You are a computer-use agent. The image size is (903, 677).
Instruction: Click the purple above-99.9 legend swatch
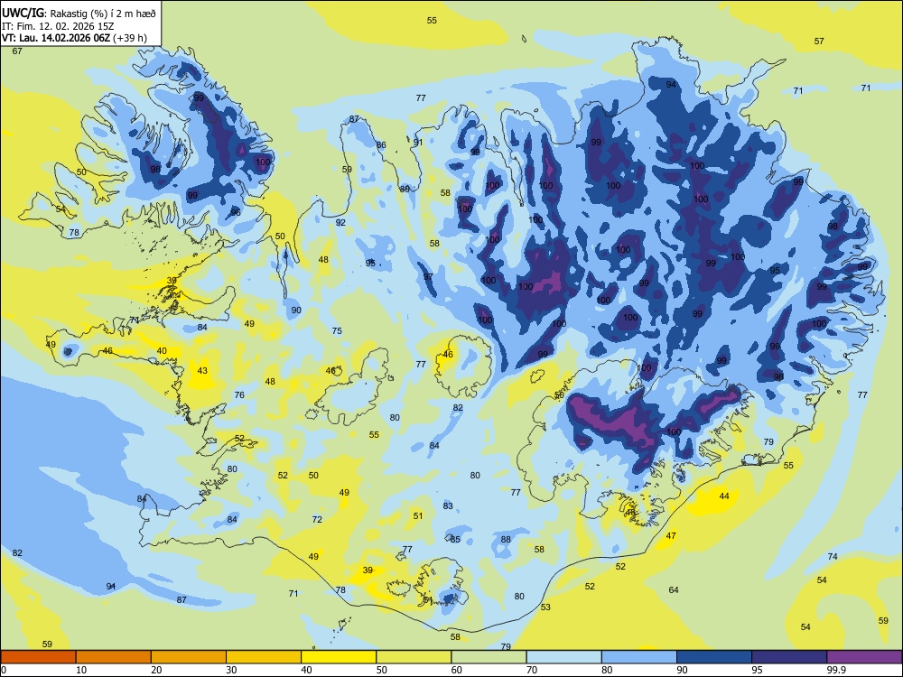[x=864, y=657]
